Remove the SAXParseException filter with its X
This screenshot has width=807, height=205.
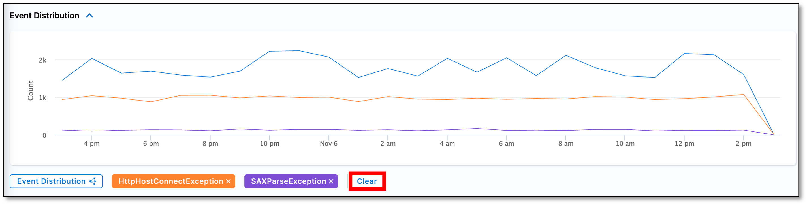click(x=331, y=181)
